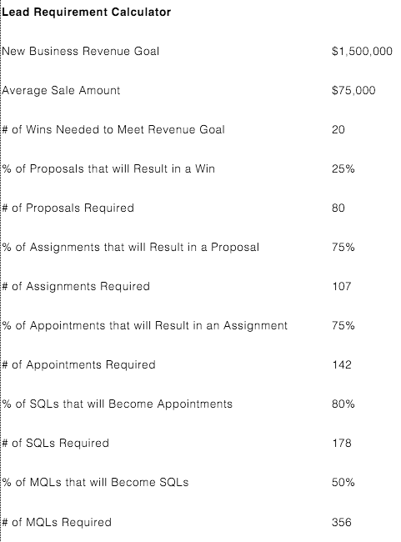The height and width of the screenshot is (542, 401).
Task: Click the 80 proposals required value
Action: [x=338, y=208]
